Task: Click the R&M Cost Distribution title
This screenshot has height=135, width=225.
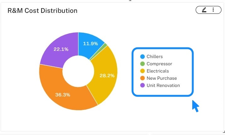Action: tap(42, 11)
